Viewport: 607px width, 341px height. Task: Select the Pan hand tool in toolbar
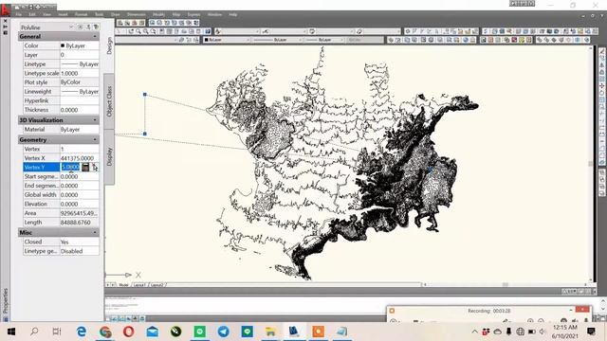click(132, 31)
